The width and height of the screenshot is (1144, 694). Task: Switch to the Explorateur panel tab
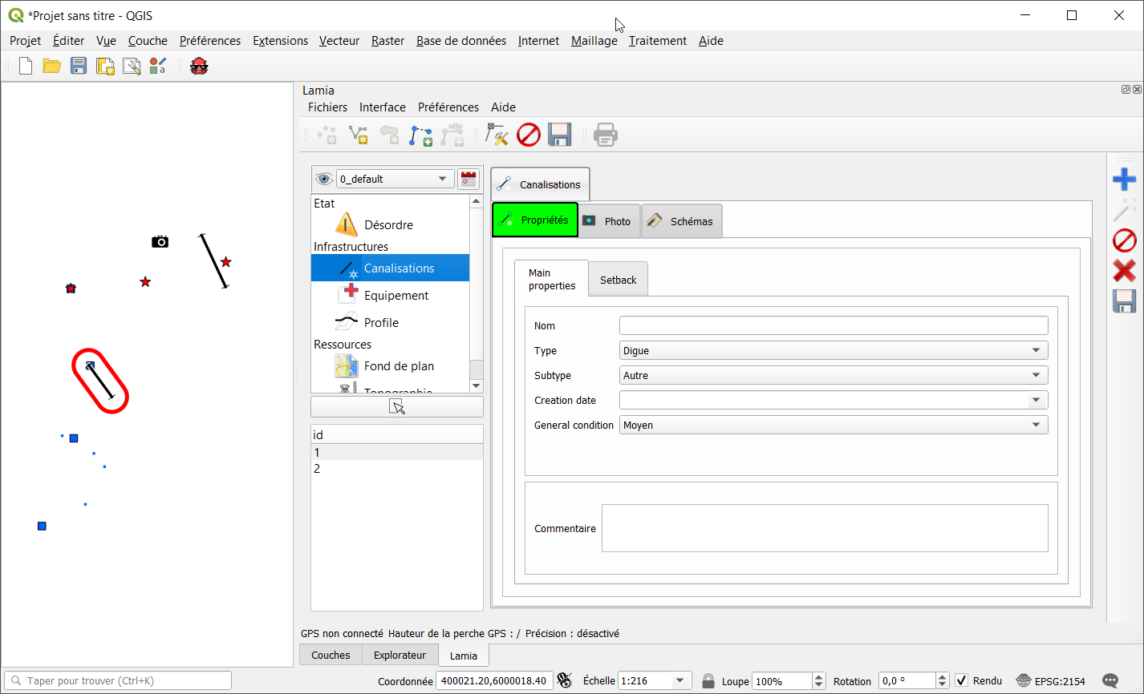tap(400, 655)
